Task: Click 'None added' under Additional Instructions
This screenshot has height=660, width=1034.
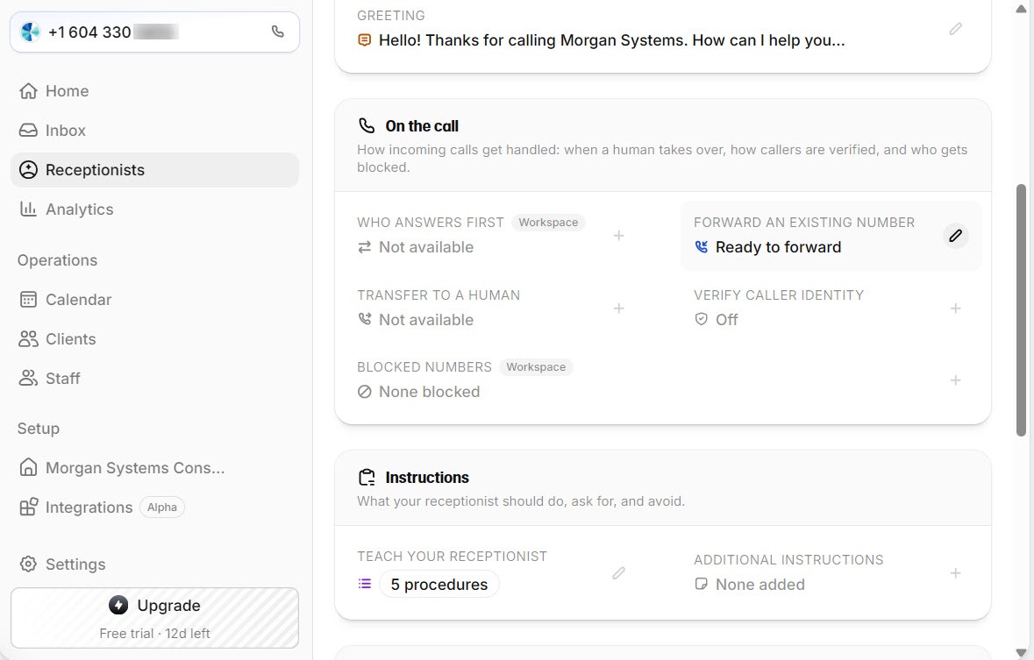Action: point(760,585)
